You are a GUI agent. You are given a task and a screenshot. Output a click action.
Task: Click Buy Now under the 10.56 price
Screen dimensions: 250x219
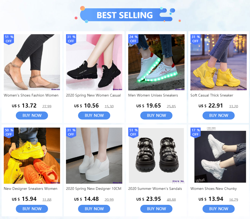(x=94, y=116)
